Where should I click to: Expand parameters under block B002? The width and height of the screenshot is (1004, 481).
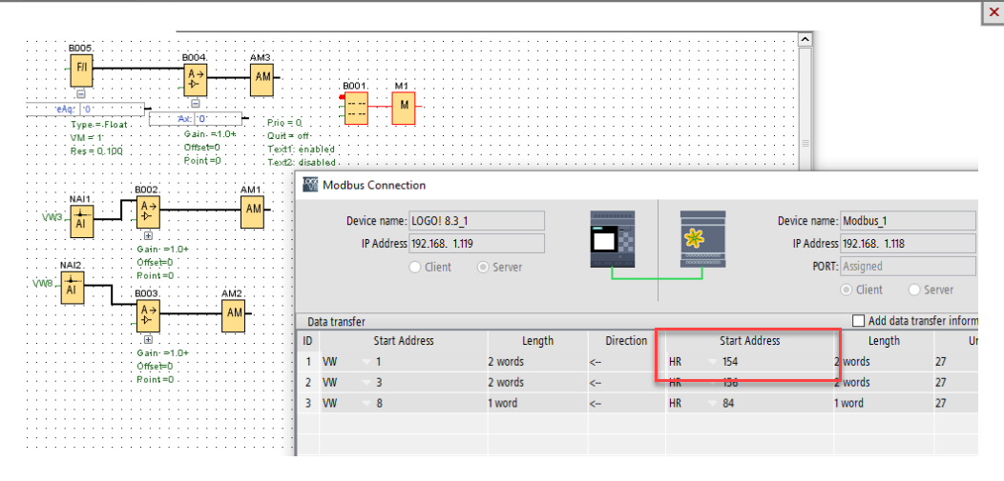click(x=148, y=234)
